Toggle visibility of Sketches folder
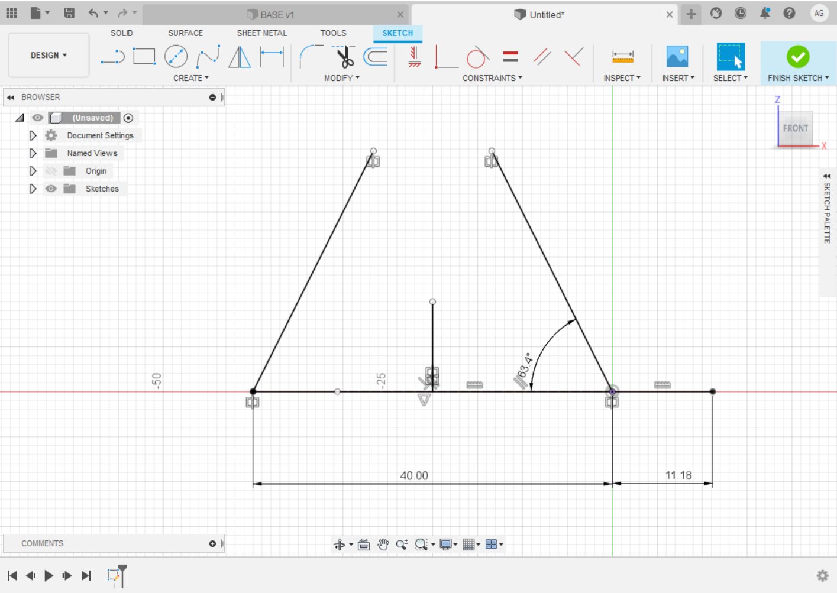Screen dimensions: 837x593 click(51, 189)
